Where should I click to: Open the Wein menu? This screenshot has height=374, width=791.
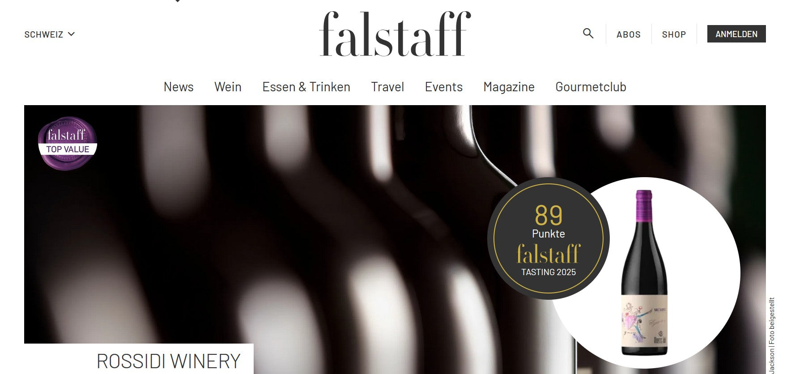tap(228, 87)
